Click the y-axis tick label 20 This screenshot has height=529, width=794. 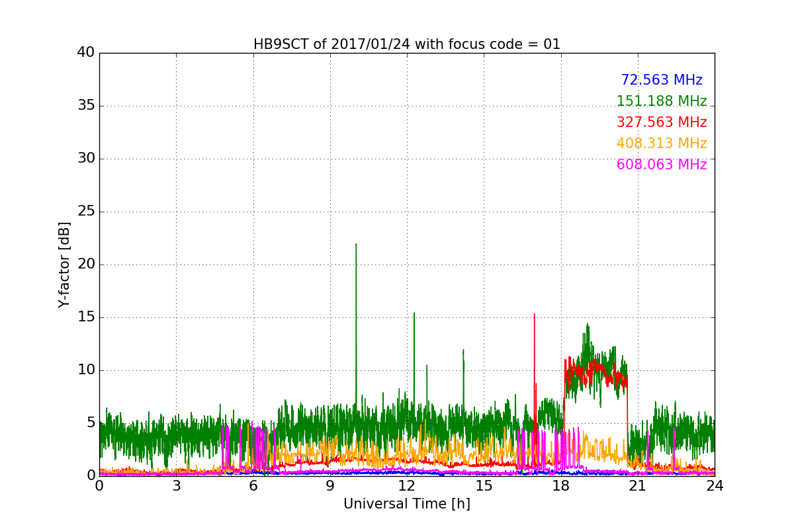tap(86, 264)
